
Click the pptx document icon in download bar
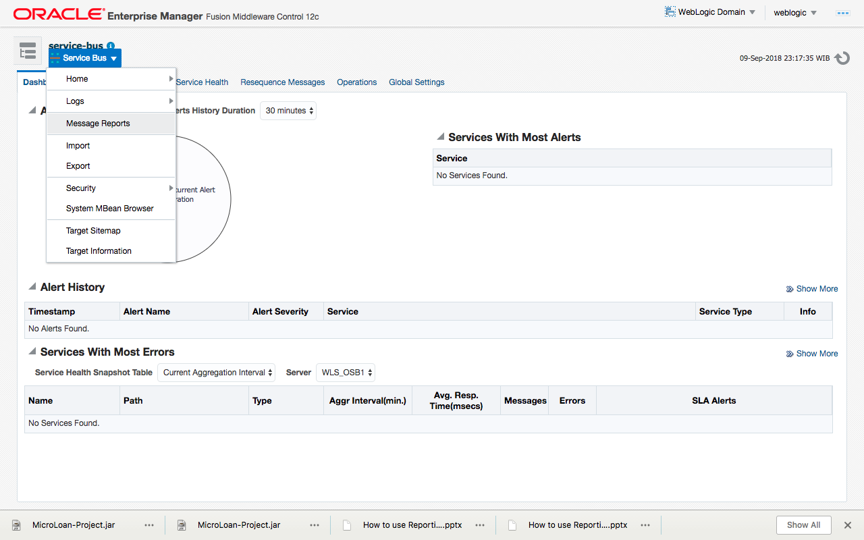(346, 524)
